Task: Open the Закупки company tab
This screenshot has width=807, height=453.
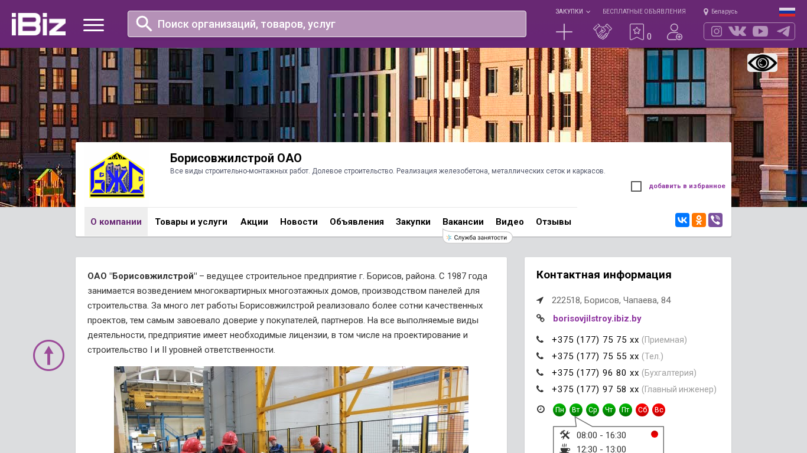Action: click(413, 222)
